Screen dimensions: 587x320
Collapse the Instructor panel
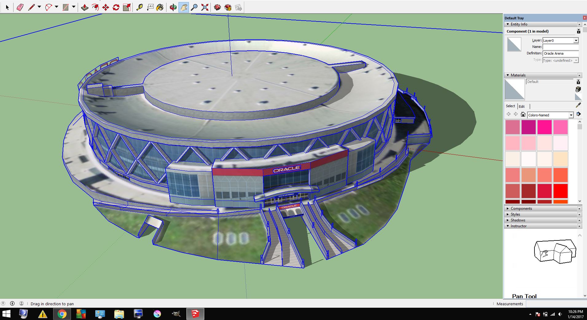[508, 226]
